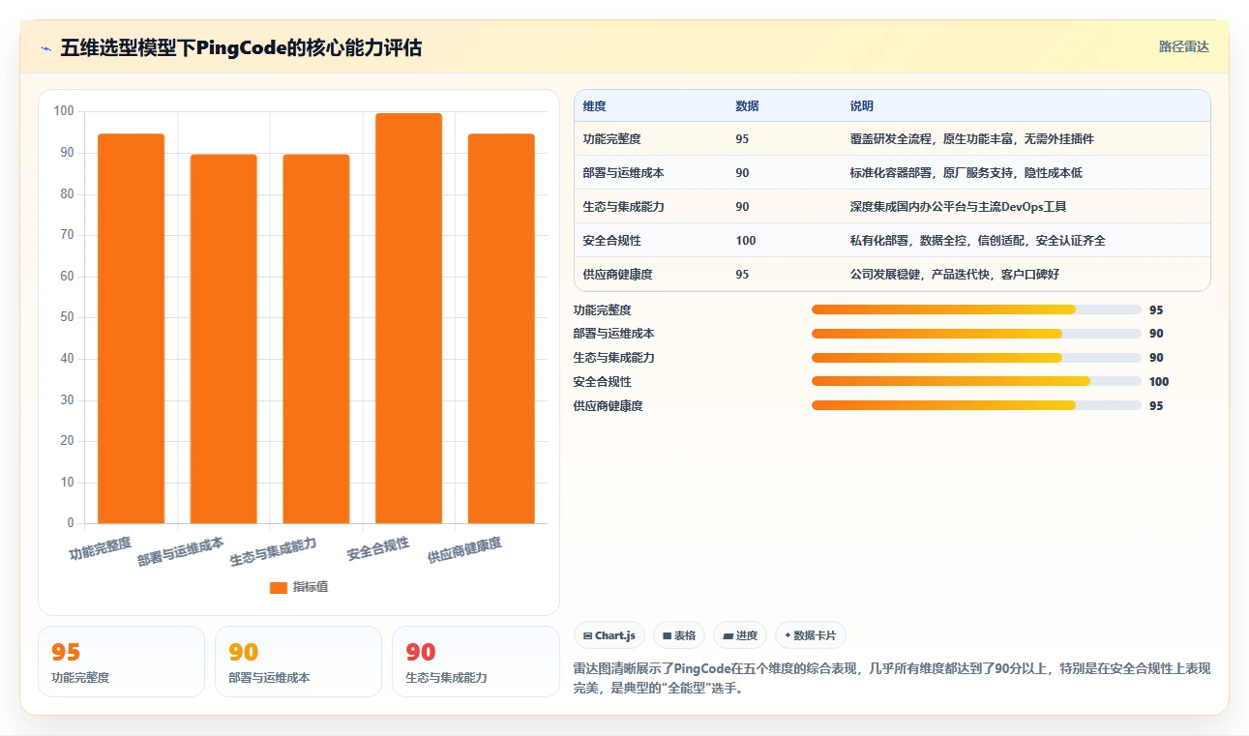This screenshot has width=1249, height=736.
Task: Select the 数据卡片 tag chip
Action: [x=811, y=635]
